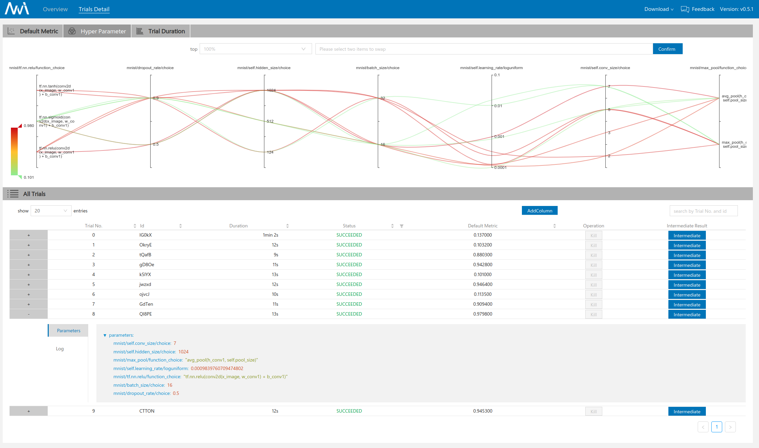Click the Feedback chat icon
759x448 pixels.
click(685, 9)
